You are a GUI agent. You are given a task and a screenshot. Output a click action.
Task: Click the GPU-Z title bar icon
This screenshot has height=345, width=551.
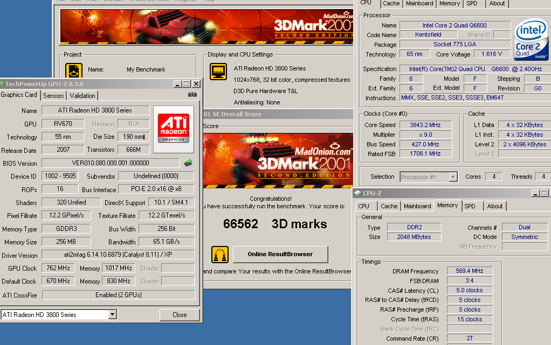point(2,84)
